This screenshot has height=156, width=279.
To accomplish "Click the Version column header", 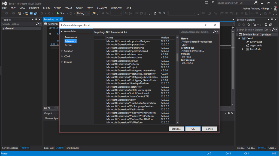I will (x=167, y=38).
